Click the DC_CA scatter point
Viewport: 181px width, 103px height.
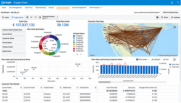click(22, 74)
